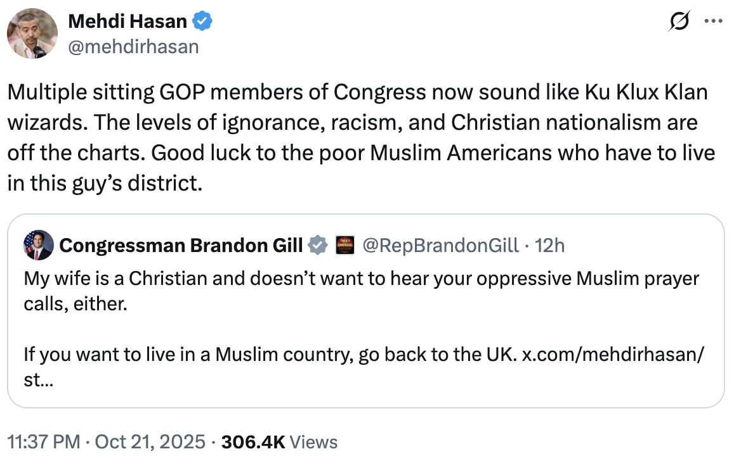Follow the x.com/mehdirhasan link in quote
The width and height of the screenshot is (741, 461).
tap(612, 354)
